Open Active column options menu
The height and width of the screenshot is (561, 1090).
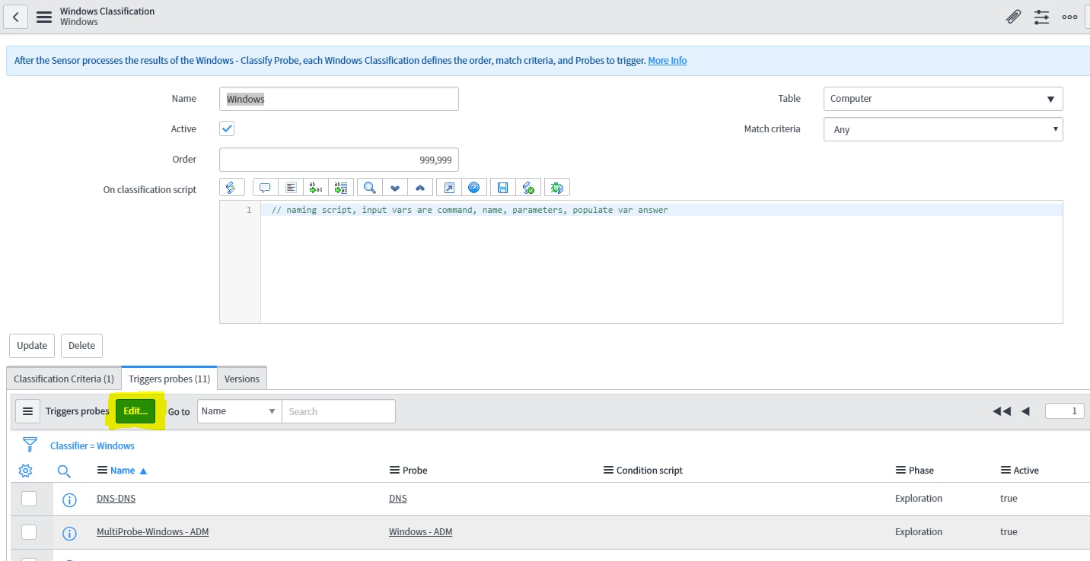(1006, 471)
